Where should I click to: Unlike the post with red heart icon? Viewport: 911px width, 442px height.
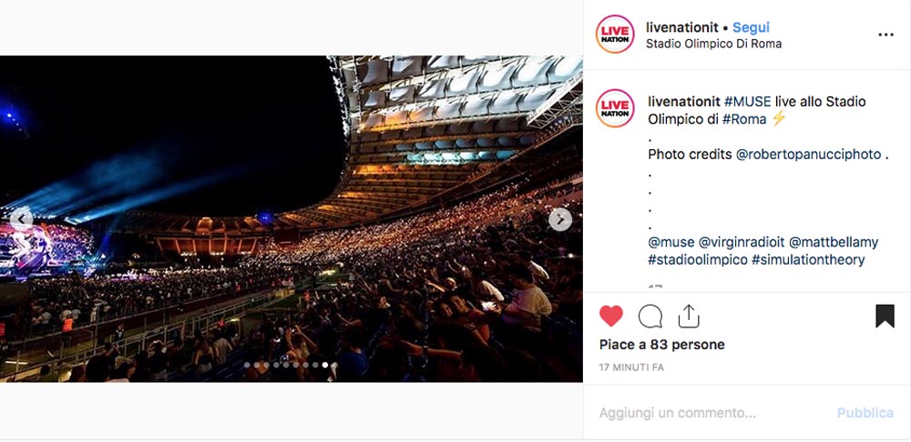(610, 316)
